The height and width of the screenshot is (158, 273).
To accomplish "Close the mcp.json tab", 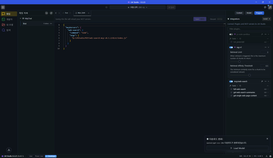I will click(x=89, y=13).
